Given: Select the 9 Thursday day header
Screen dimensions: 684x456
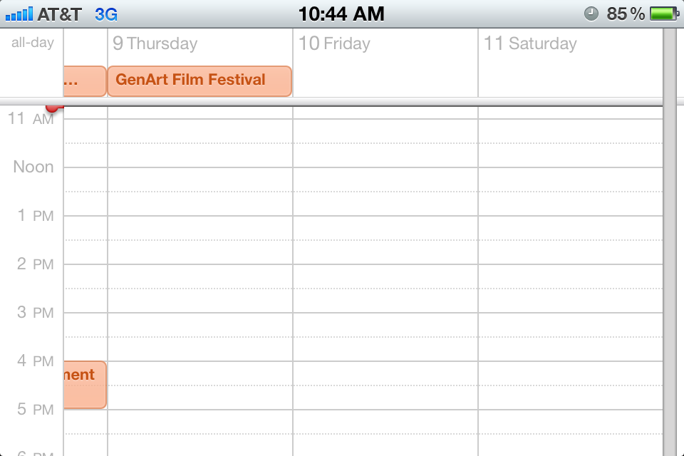Looking at the screenshot, I should [x=155, y=43].
